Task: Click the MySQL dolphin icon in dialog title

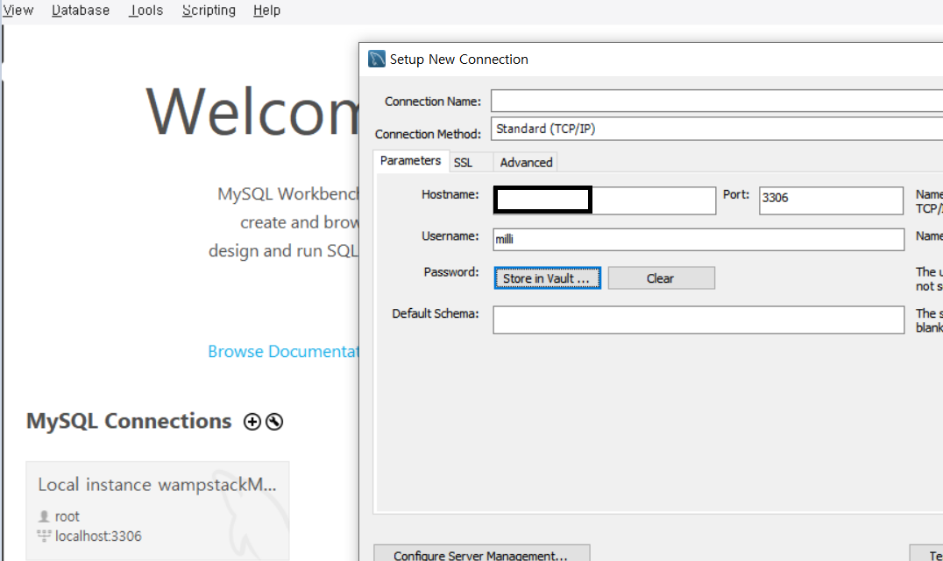Action: pyautogui.click(x=377, y=59)
